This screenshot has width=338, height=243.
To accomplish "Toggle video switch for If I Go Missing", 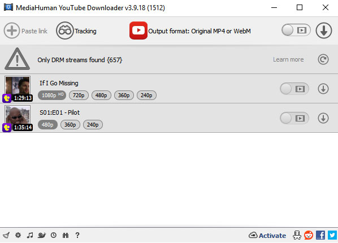I will (294, 89).
